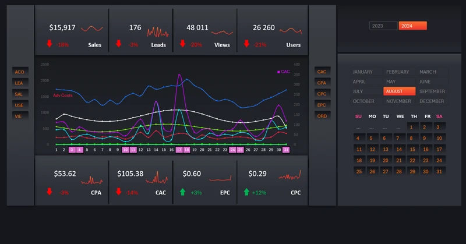The width and height of the screenshot is (466, 244).
Task: Click highlighted day 17 on chart axis
Action: coord(179,150)
